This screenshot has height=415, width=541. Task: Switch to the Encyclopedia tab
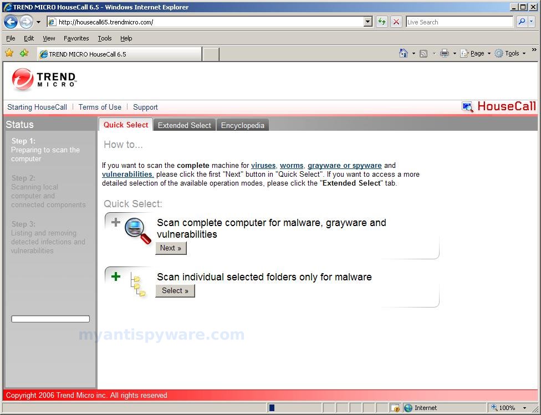pyautogui.click(x=243, y=125)
